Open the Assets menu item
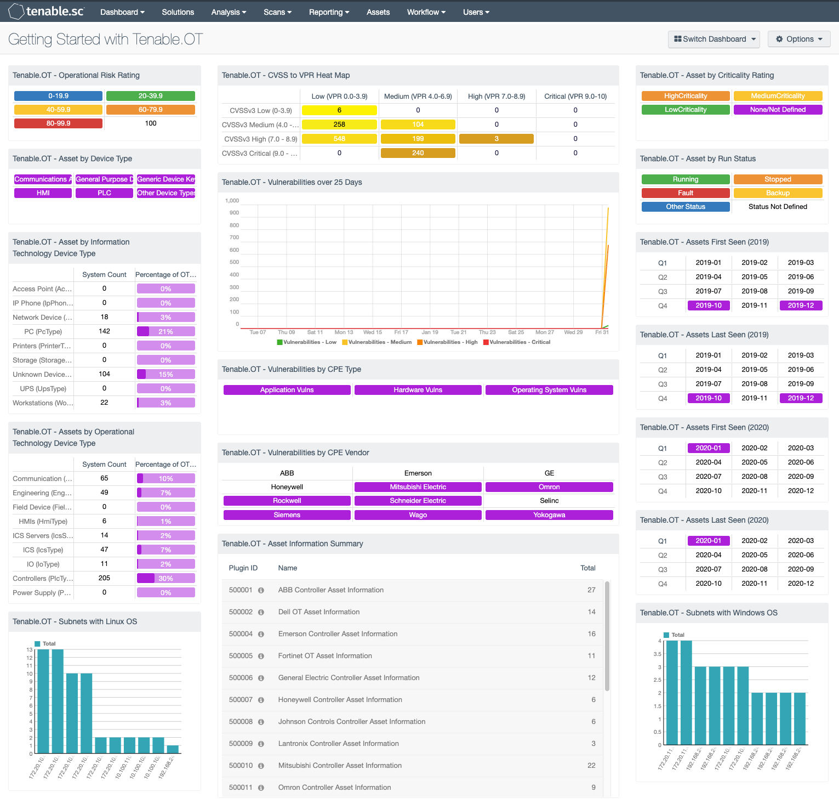This screenshot has height=809, width=839. (x=378, y=12)
